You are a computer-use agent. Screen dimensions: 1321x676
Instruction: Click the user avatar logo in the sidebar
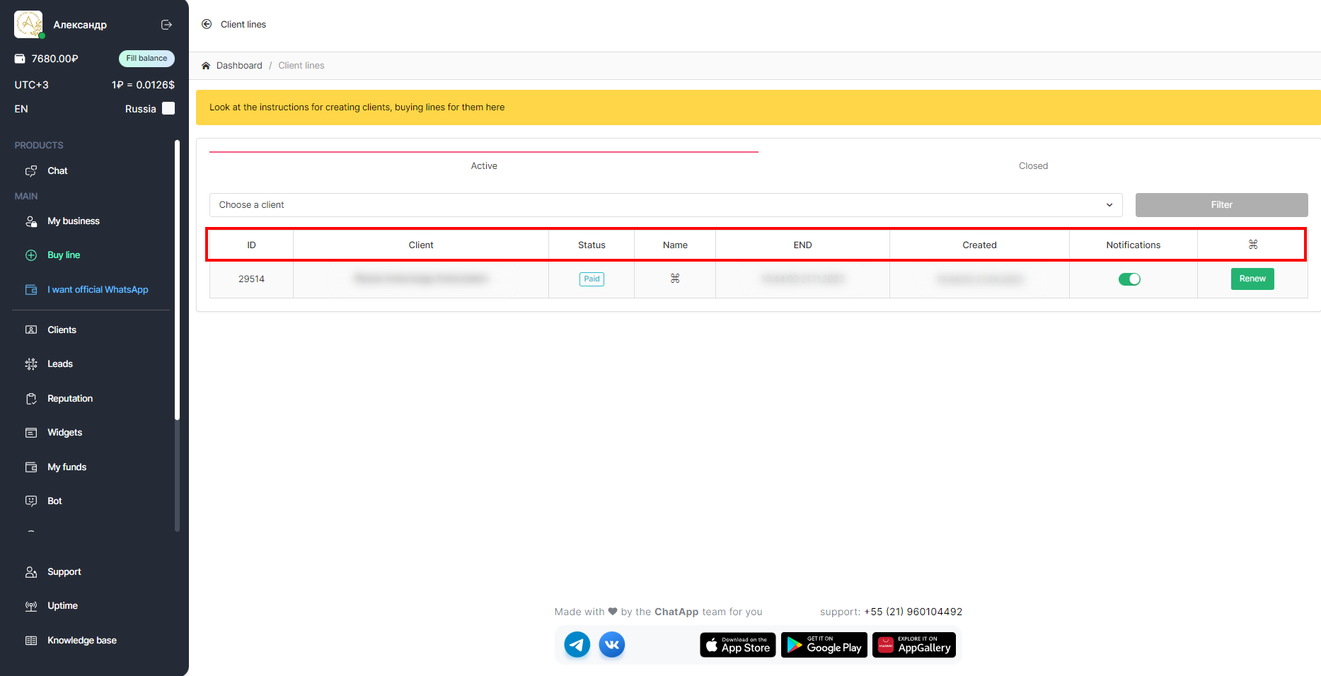28,24
